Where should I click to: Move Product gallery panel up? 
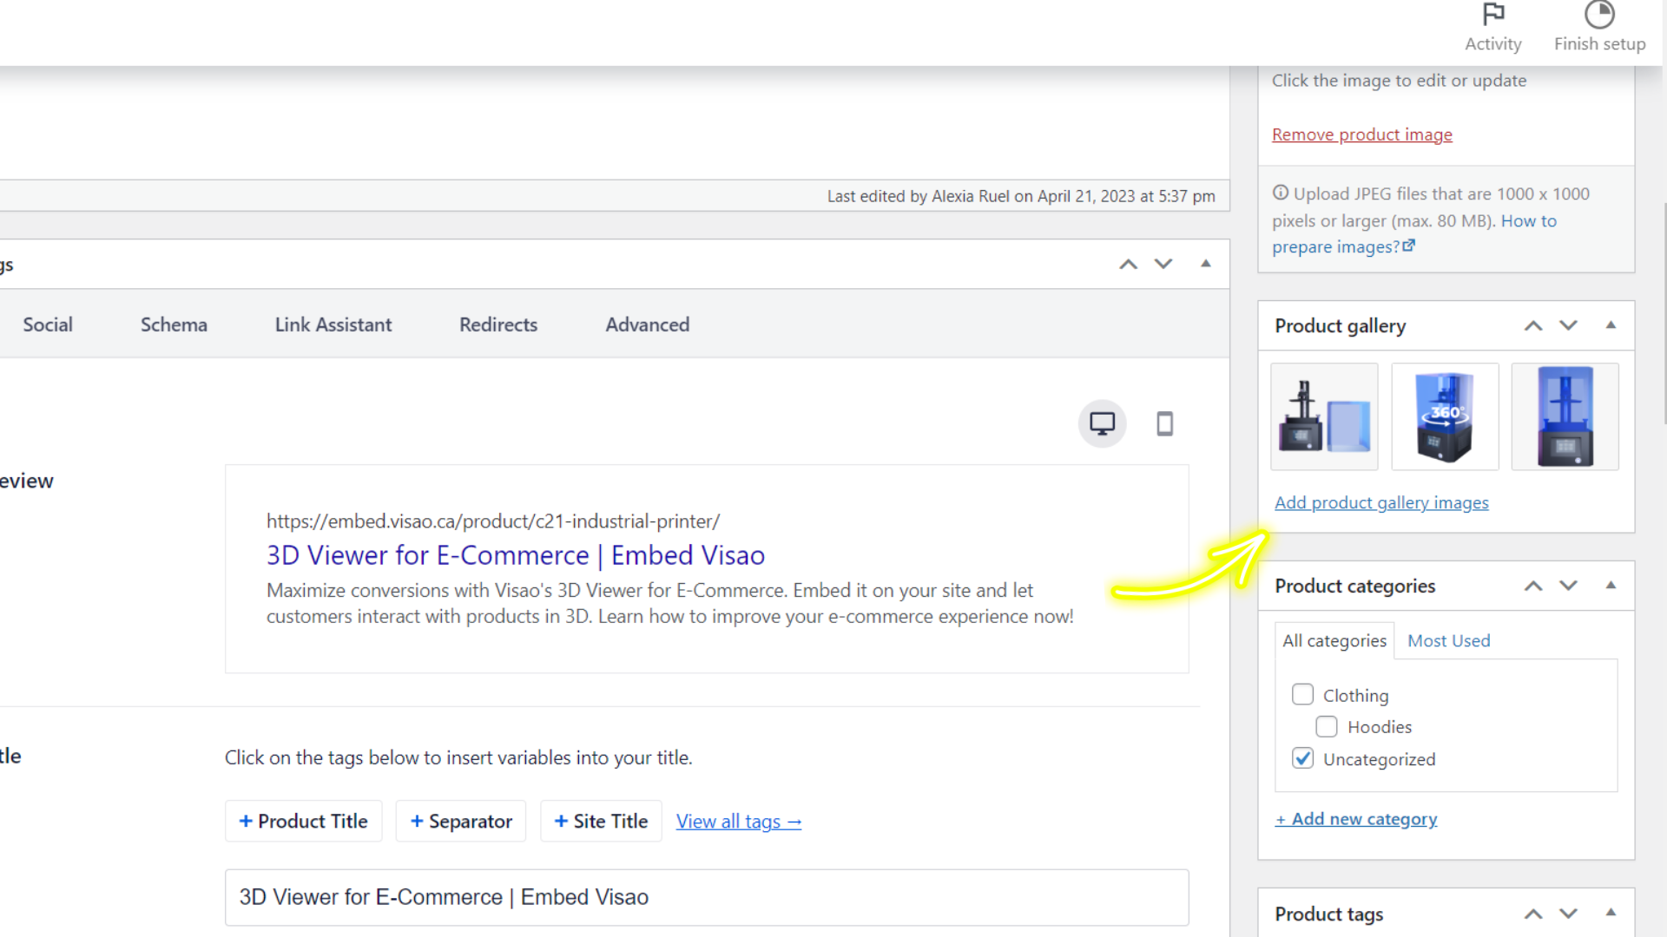1533,325
